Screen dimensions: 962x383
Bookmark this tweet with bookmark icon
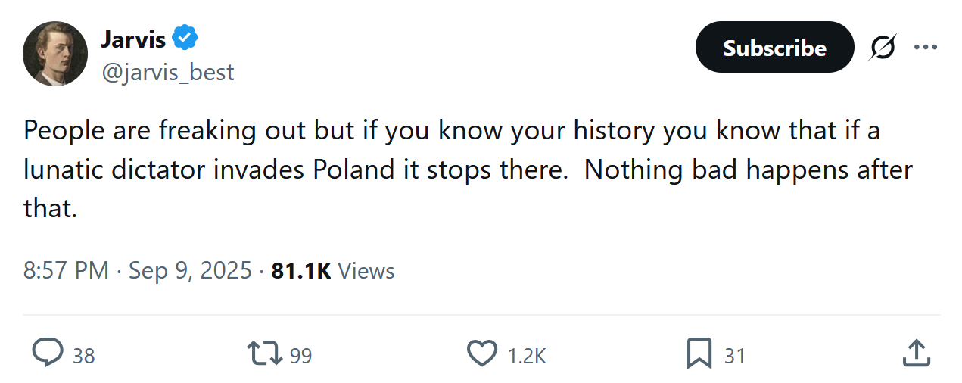click(x=699, y=353)
